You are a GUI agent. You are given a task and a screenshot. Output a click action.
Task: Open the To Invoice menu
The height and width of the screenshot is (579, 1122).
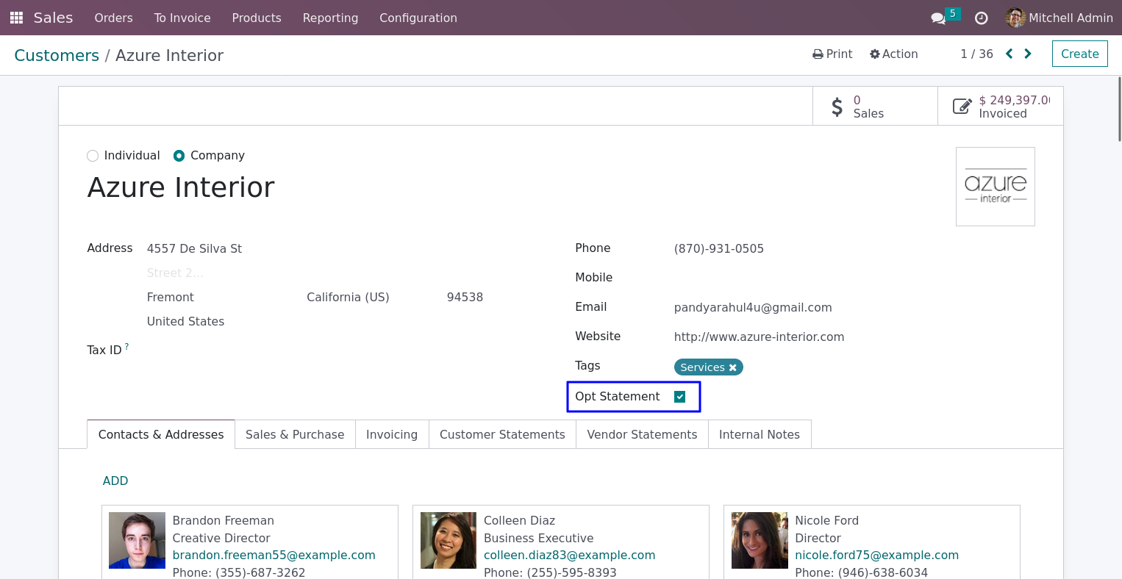tap(182, 18)
